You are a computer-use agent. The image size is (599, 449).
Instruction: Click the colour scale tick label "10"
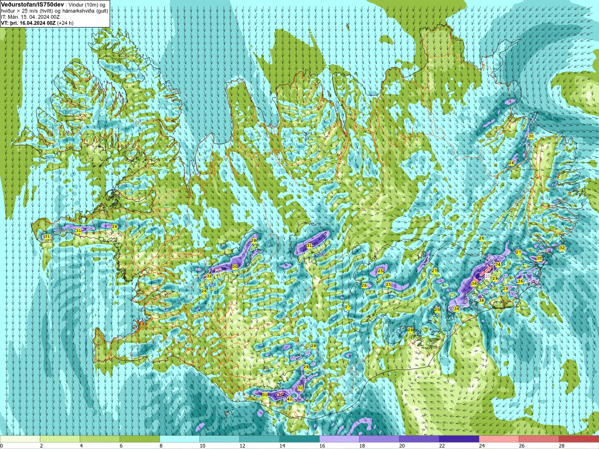[202, 446]
